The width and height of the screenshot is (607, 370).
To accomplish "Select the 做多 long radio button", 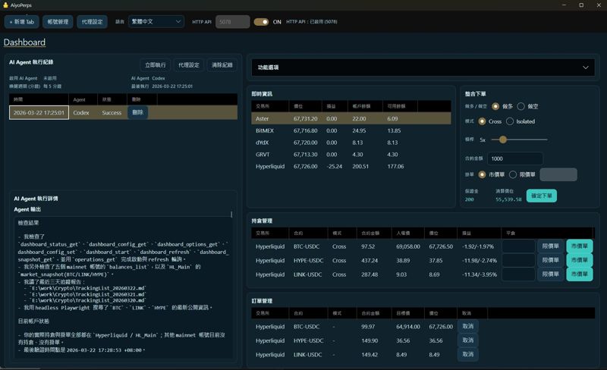I will tap(495, 106).
